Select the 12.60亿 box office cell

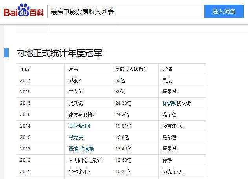click(x=135, y=160)
